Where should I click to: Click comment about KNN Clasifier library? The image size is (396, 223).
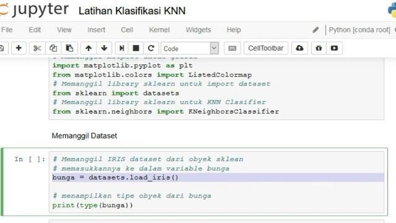159,102
